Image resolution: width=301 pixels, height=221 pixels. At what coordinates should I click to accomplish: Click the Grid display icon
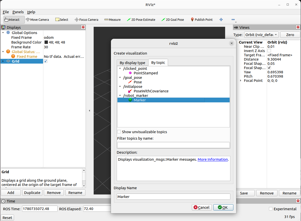point(8,61)
